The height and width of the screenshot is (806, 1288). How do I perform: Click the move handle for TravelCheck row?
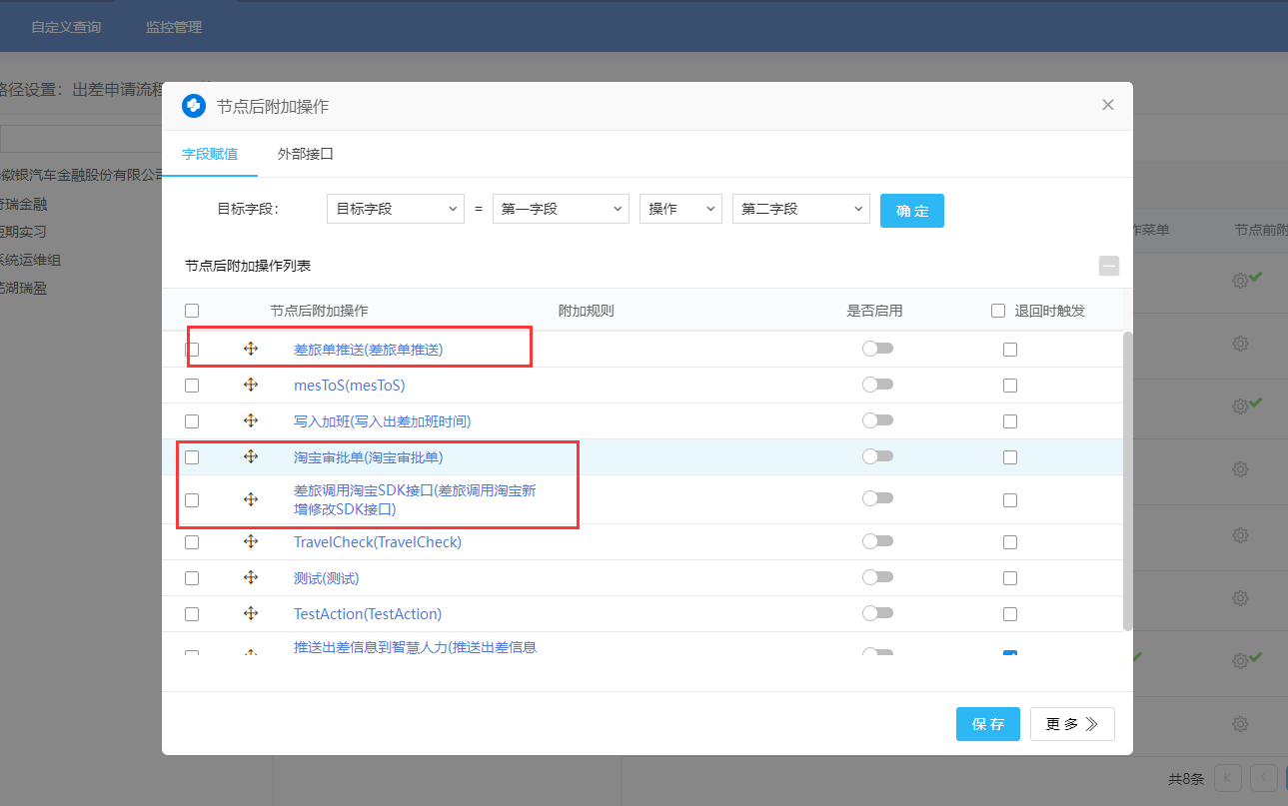point(251,541)
